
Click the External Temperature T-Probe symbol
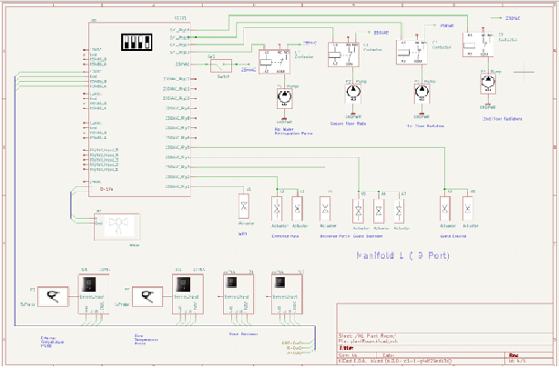point(53,296)
